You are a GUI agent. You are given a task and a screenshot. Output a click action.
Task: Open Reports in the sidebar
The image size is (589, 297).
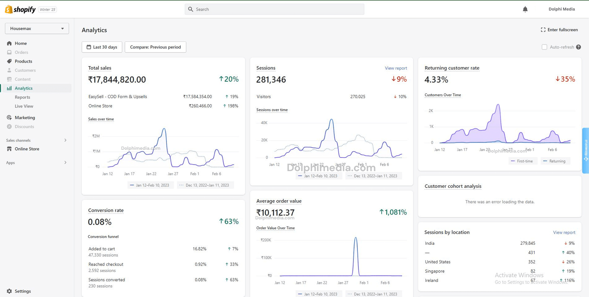tap(22, 97)
